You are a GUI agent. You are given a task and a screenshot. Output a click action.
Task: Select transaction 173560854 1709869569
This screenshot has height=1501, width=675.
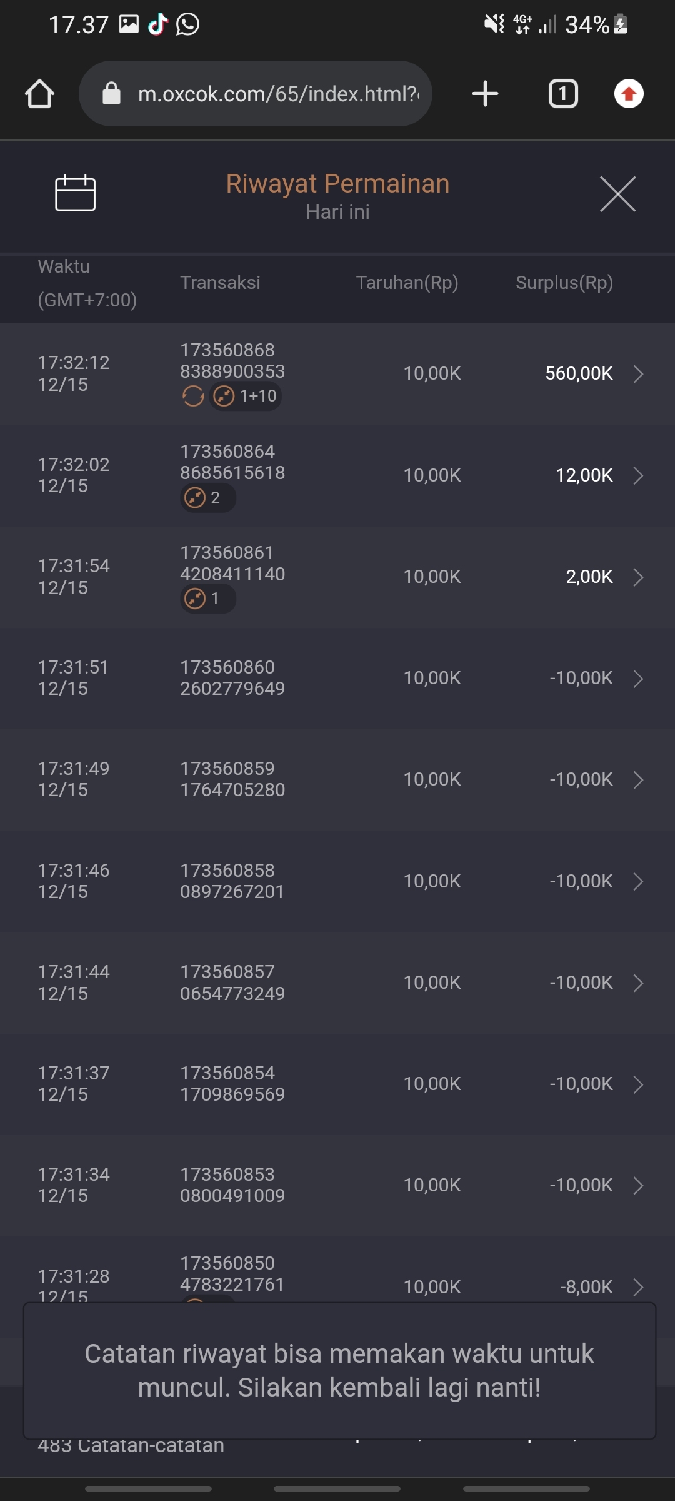coord(232,1084)
